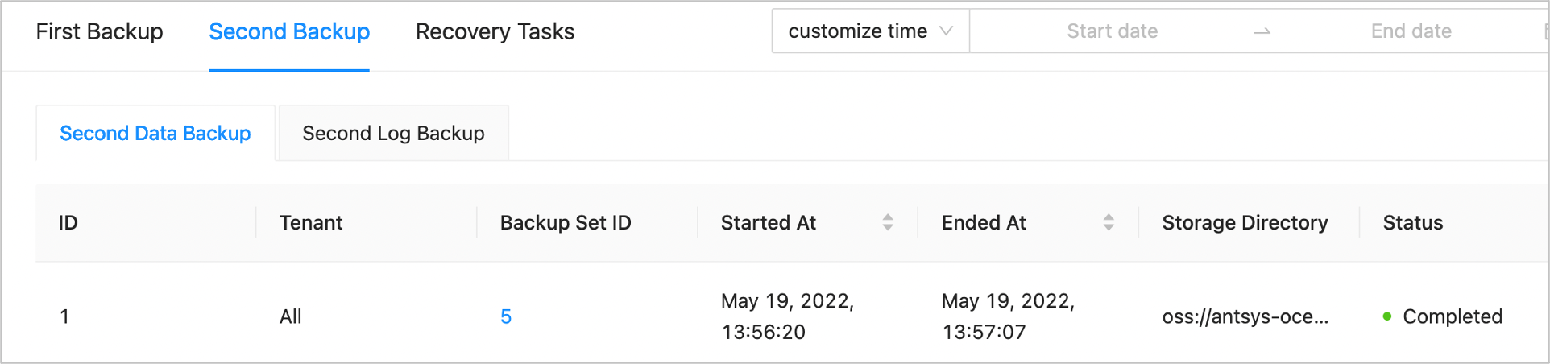Click into the End date field
Image resolution: width=1550 pixels, height=364 pixels.
coord(1411,31)
